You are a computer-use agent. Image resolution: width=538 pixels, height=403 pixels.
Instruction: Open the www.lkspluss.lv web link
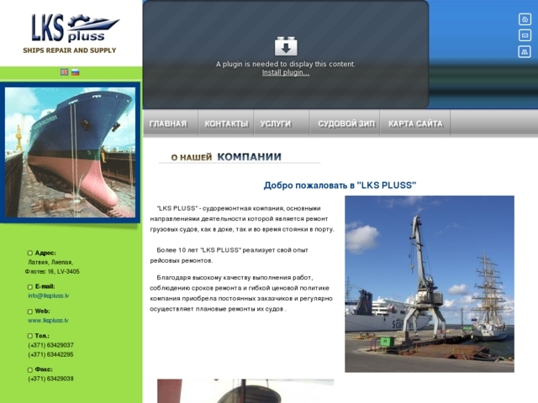(48, 321)
